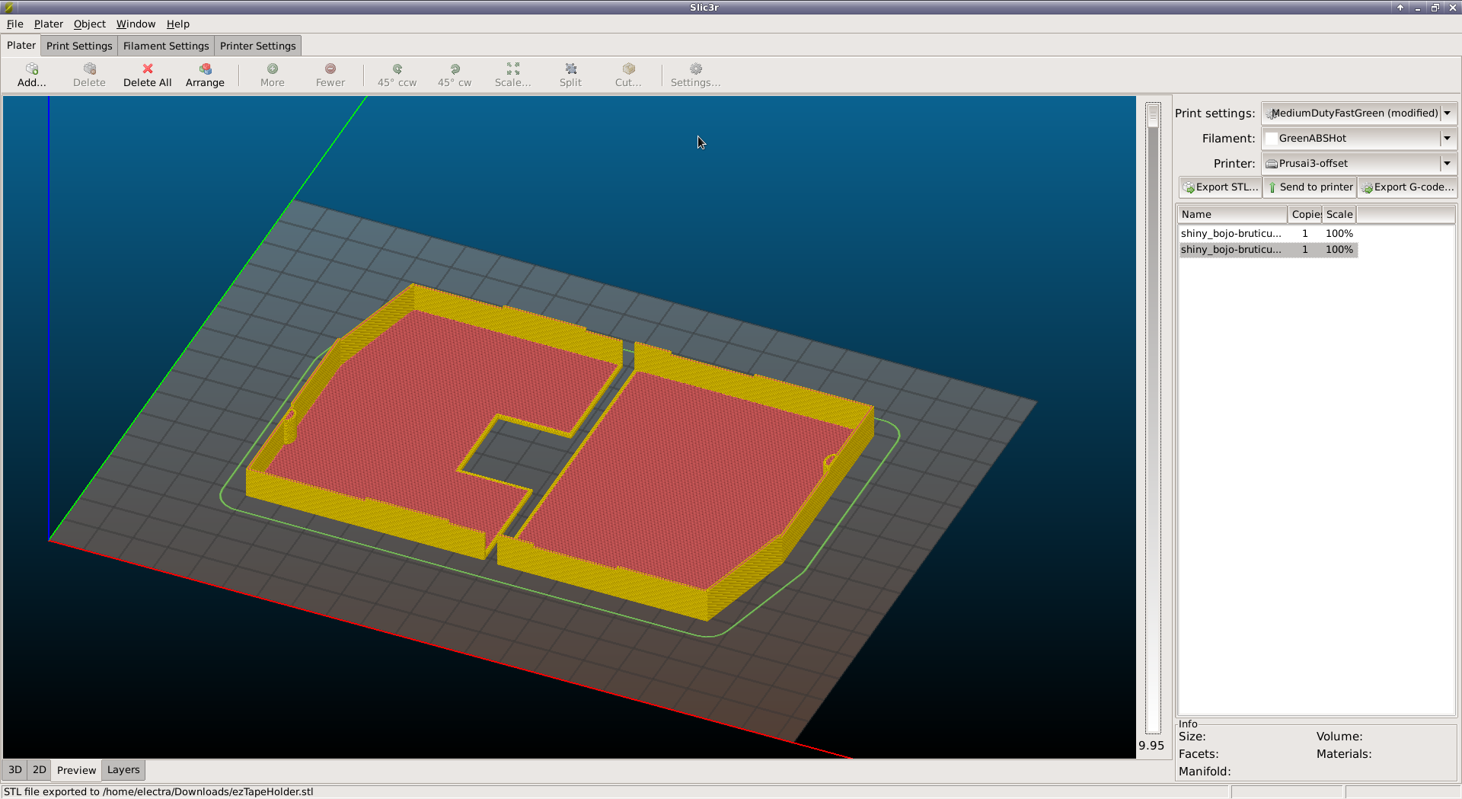Expand the Print settings dropdown
Viewport: 1462px width, 799px height.
(1447, 113)
